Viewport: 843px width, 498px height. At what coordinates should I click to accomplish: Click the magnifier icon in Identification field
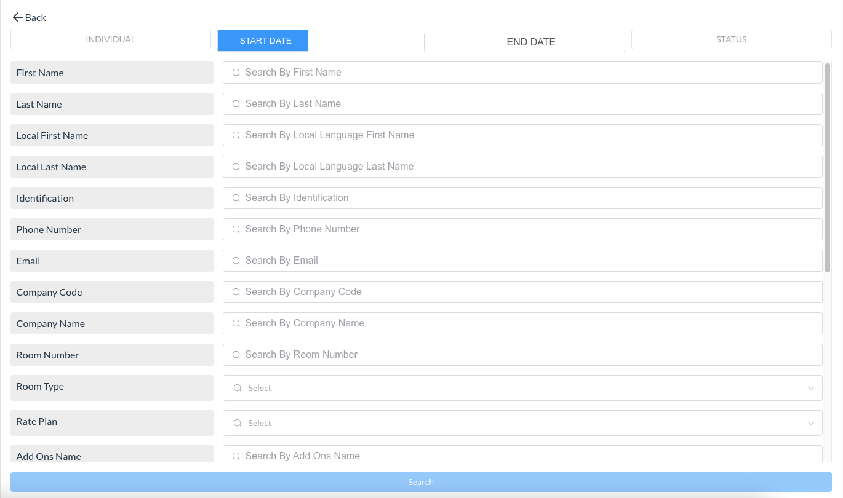pos(236,198)
